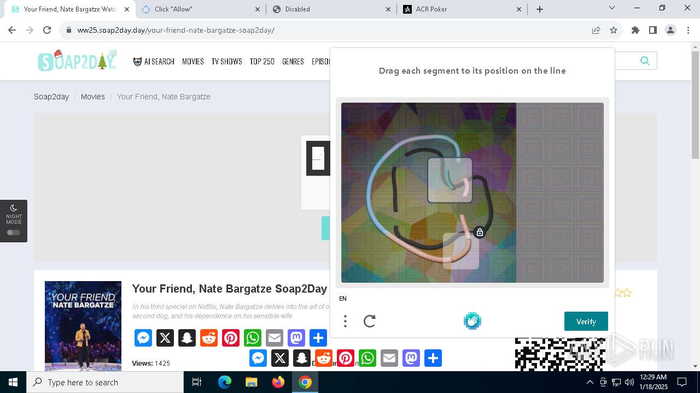Open Windows notification center
Viewport: 700px width, 393px height.
tap(682, 382)
